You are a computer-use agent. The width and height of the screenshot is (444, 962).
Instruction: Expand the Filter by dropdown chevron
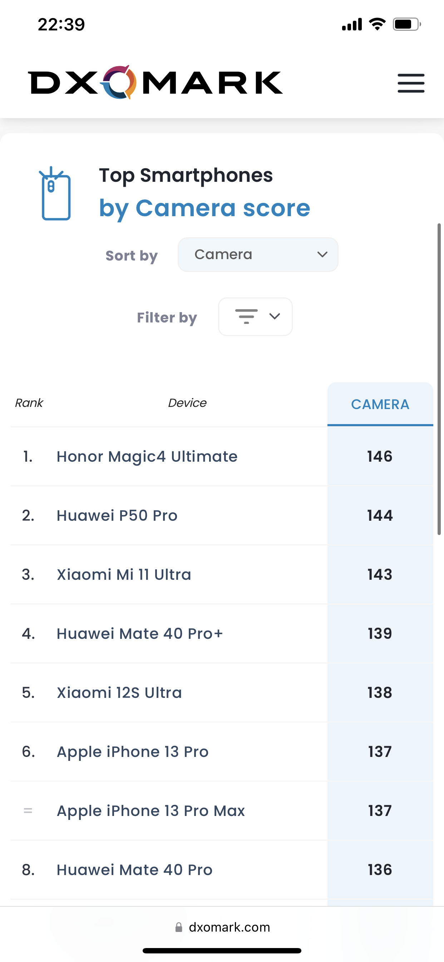pyautogui.click(x=275, y=316)
